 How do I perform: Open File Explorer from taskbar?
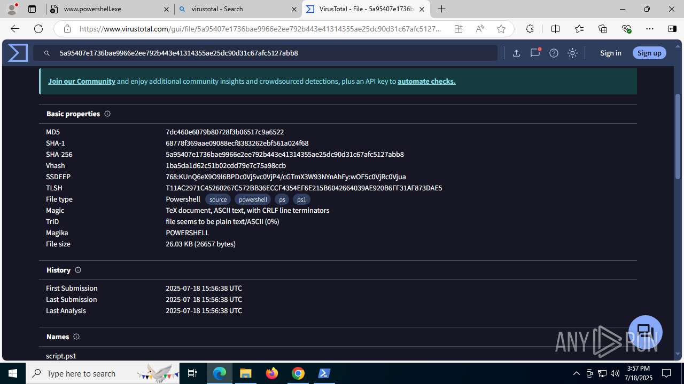point(246,373)
